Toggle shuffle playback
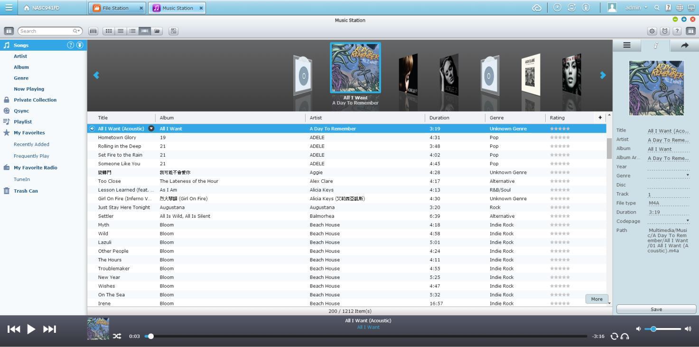 point(117,336)
